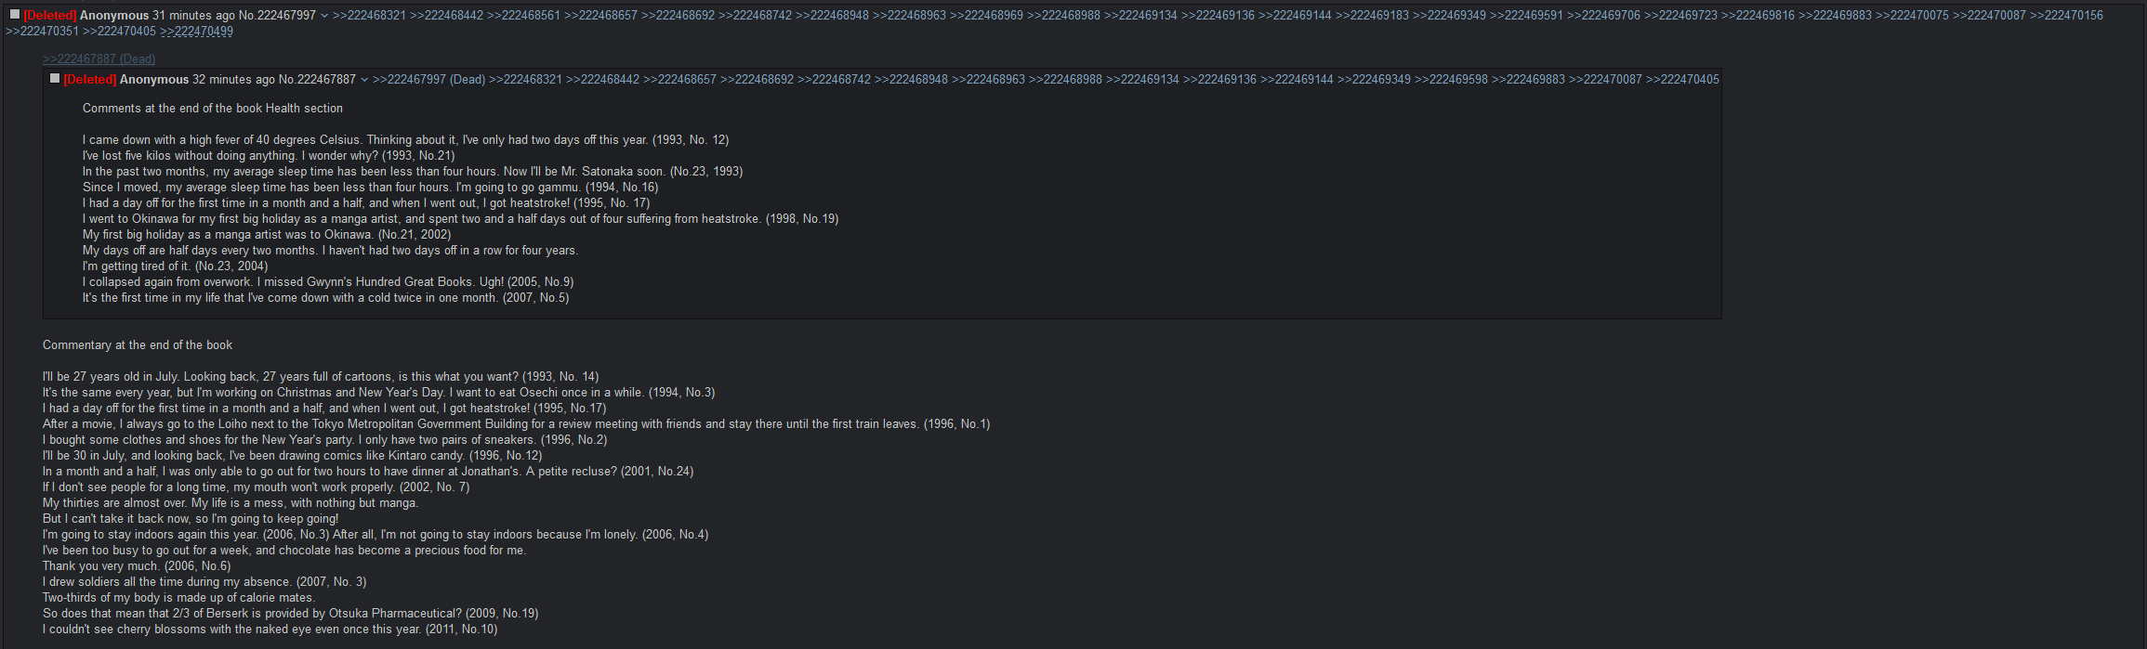Open reply >>222469816

coord(1758,16)
